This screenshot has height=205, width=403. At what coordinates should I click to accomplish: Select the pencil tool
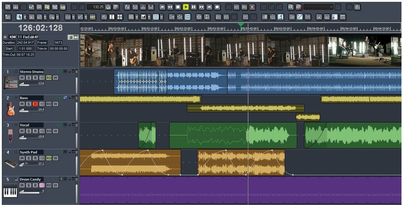tap(80, 17)
